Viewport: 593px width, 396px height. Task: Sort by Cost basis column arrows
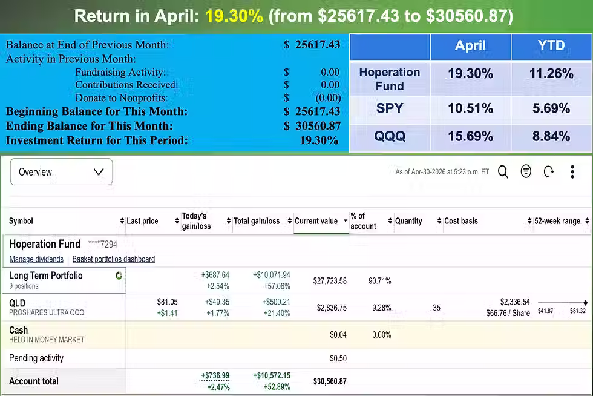point(529,221)
